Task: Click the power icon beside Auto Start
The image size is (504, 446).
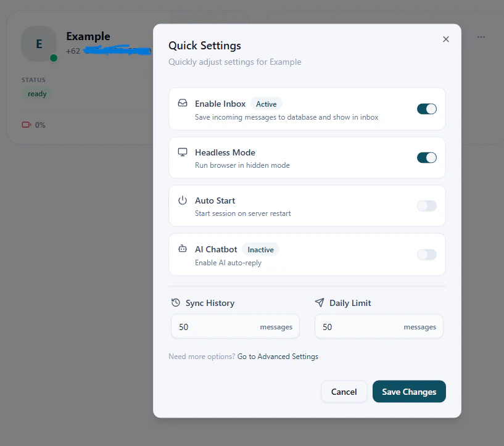Action: [182, 200]
